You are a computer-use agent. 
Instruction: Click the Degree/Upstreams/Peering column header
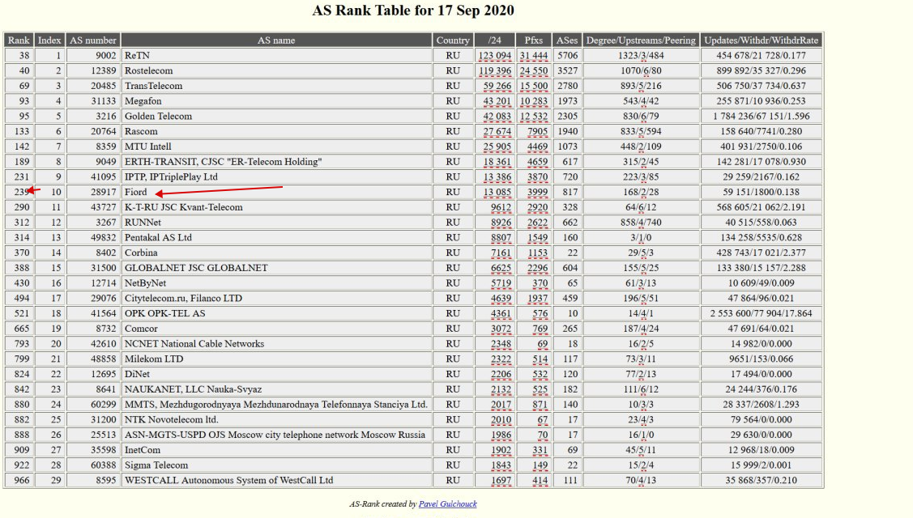(641, 40)
